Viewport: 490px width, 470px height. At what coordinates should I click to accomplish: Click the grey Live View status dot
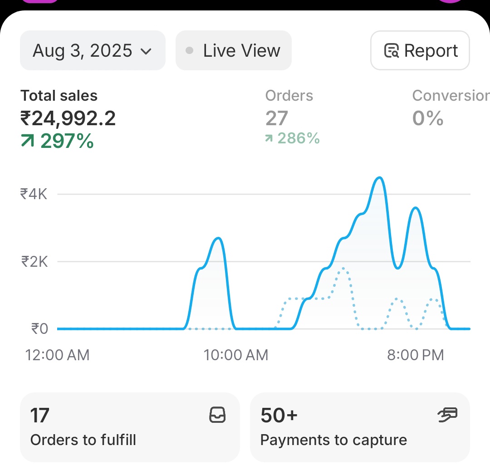[x=190, y=50]
